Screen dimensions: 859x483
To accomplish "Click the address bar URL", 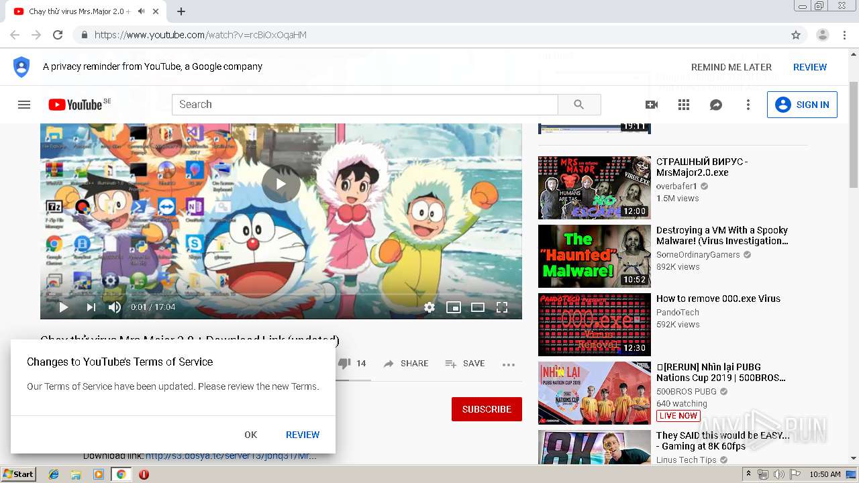I will (x=201, y=35).
